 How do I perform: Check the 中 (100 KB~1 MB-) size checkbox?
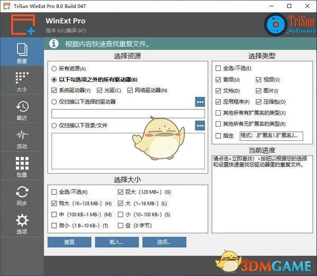(x=54, y=214)
